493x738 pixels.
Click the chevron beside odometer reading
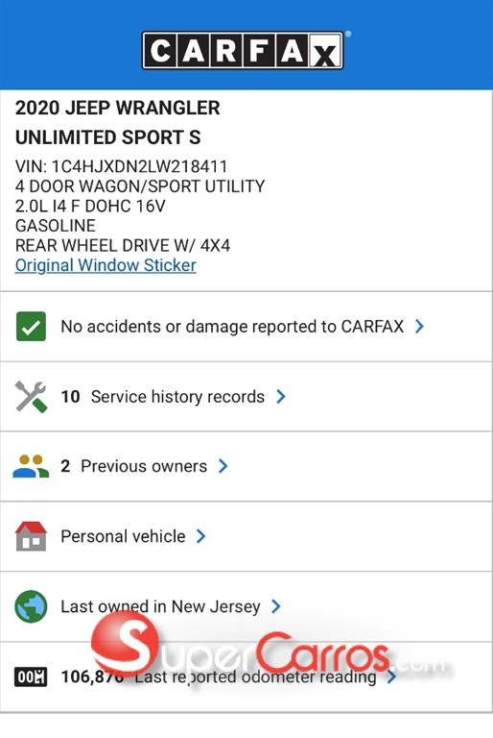[392, 676]
